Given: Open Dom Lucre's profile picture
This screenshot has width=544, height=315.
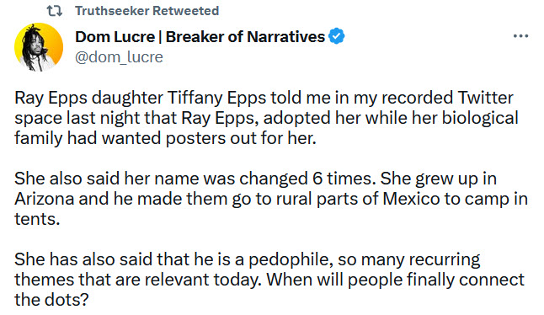Looking at the screenshot, I should 39,47.
